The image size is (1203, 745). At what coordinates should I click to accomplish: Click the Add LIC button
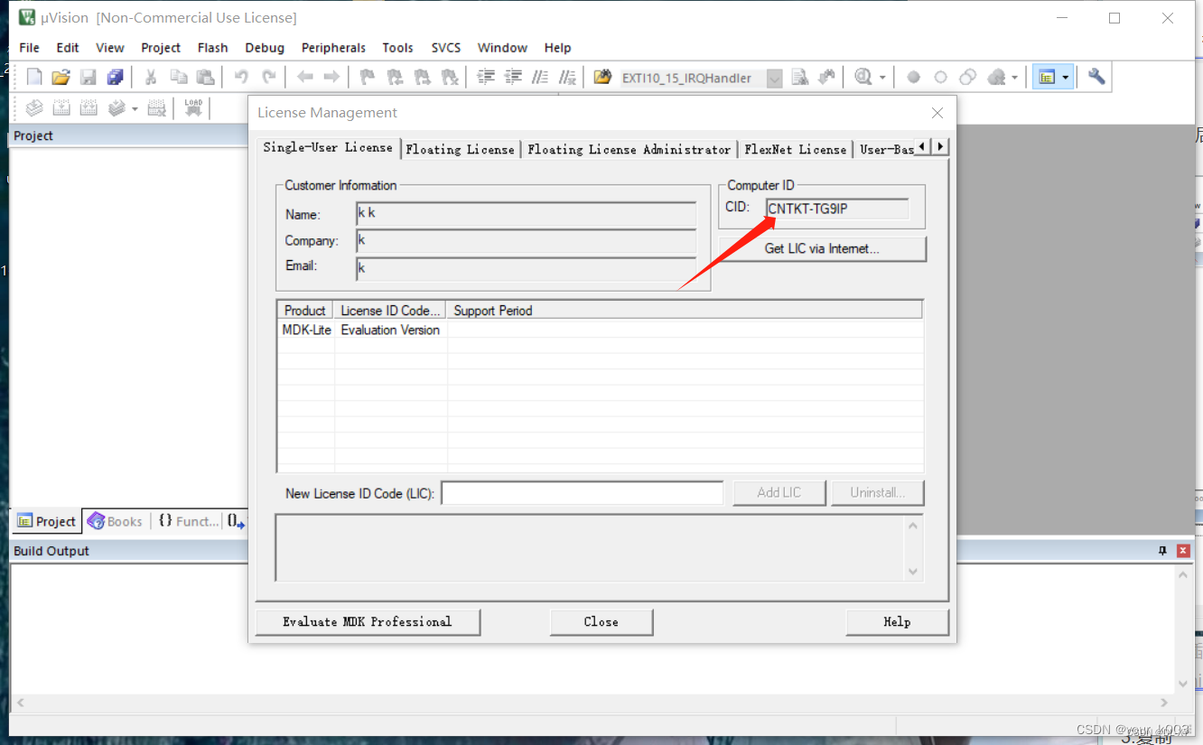tap(779, 492)
